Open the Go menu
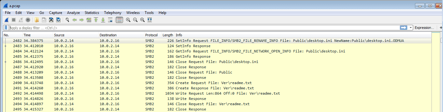Screen dimensions: 443x112 (42, 13)
